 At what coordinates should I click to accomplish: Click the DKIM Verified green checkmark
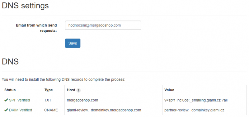pos(6,110)
